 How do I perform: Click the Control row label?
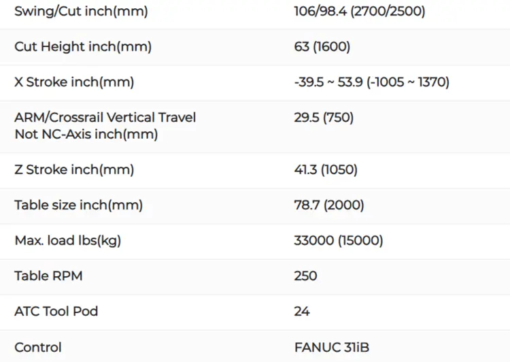38,347
